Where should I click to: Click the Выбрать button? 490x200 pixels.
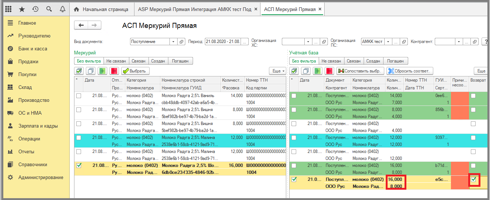point(135,71)
